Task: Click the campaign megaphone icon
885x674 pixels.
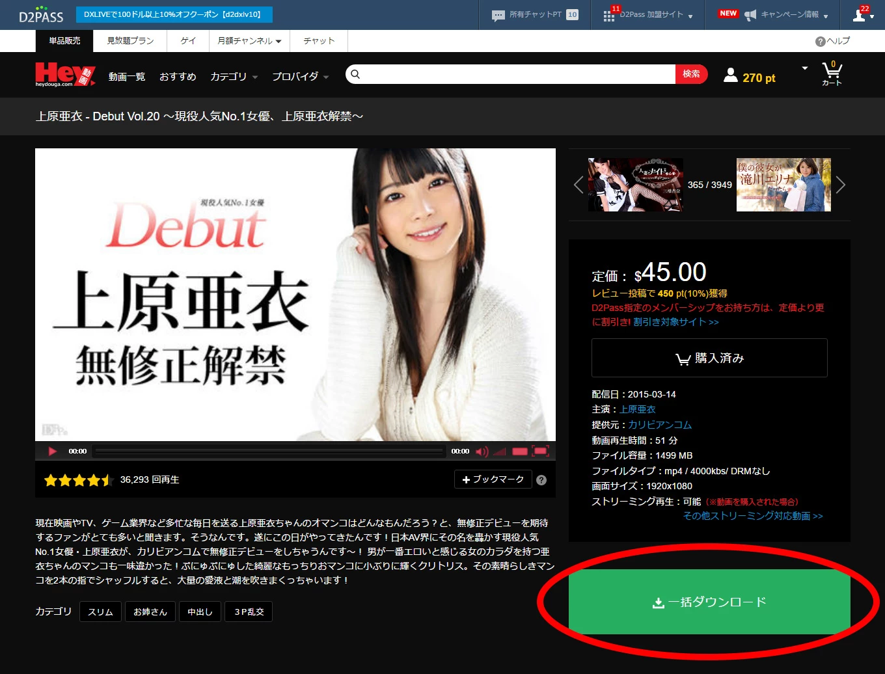Action: tap(750, 15)
